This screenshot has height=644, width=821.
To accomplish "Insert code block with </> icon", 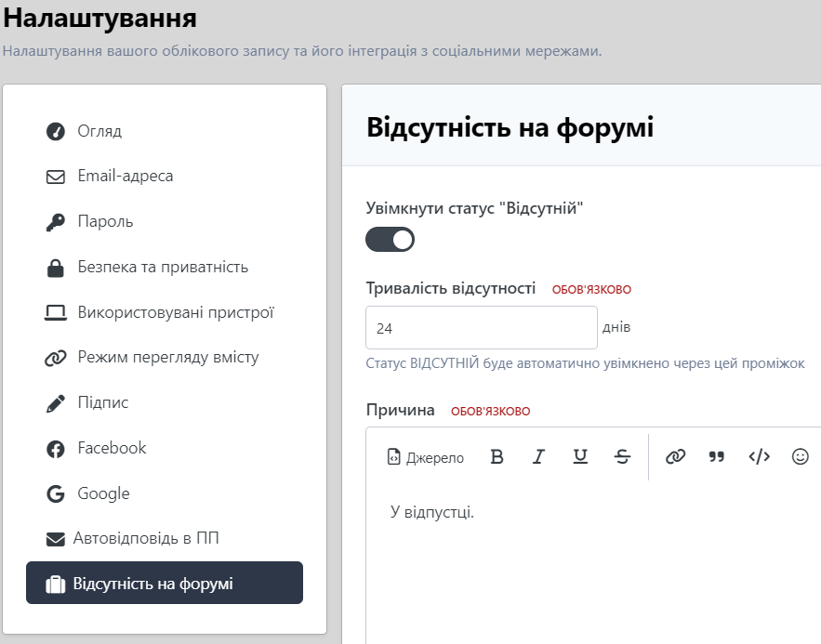I will pos(759,457).
